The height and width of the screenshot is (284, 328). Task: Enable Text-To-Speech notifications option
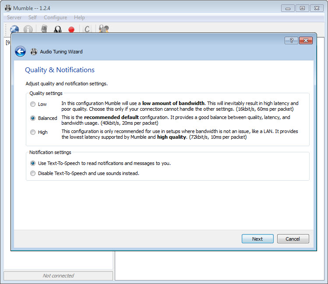[x=33, y=163]
